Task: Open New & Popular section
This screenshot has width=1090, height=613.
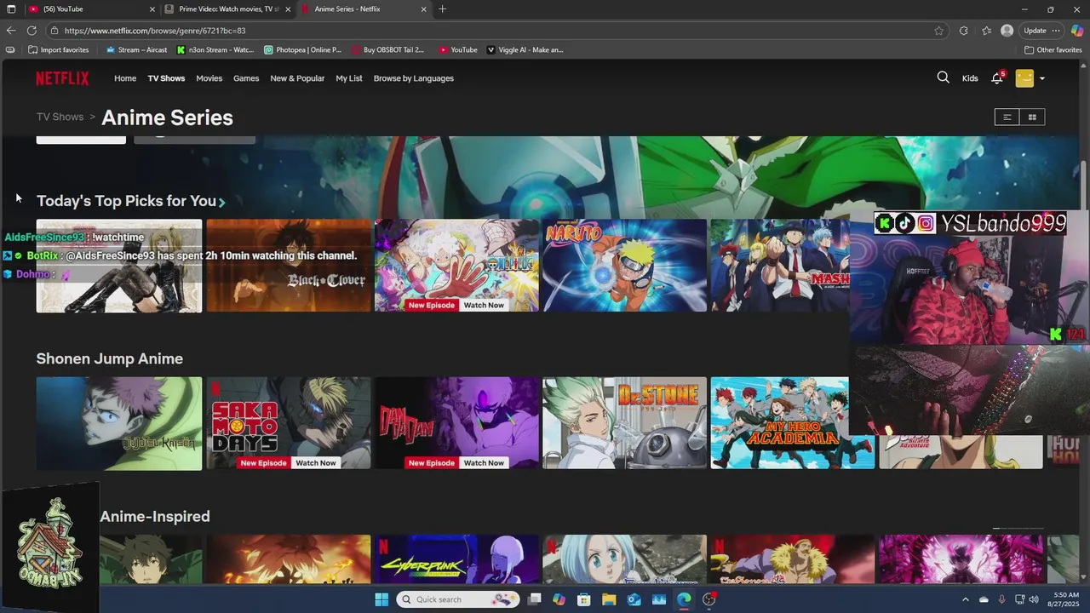Action: tap(297, 78)
